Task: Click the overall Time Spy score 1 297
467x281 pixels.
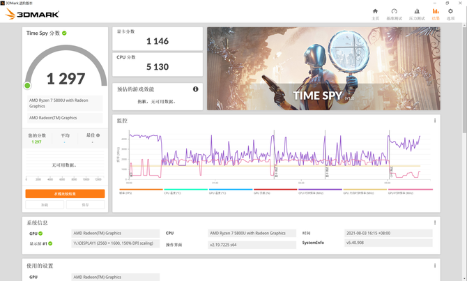Action: (66, 79)
